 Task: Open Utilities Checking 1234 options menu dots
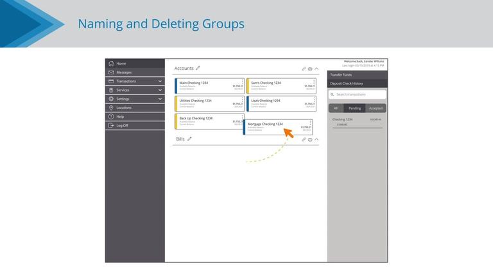coord(242,99)
